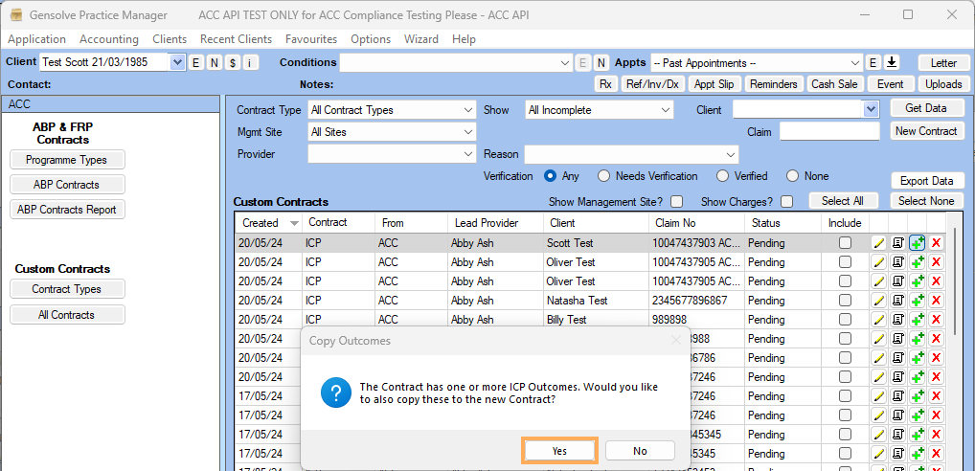This screenshot has height=471, width=975.
Task: Copy the Billy Test contract via green plus
Action: click(x=918, y=320)
